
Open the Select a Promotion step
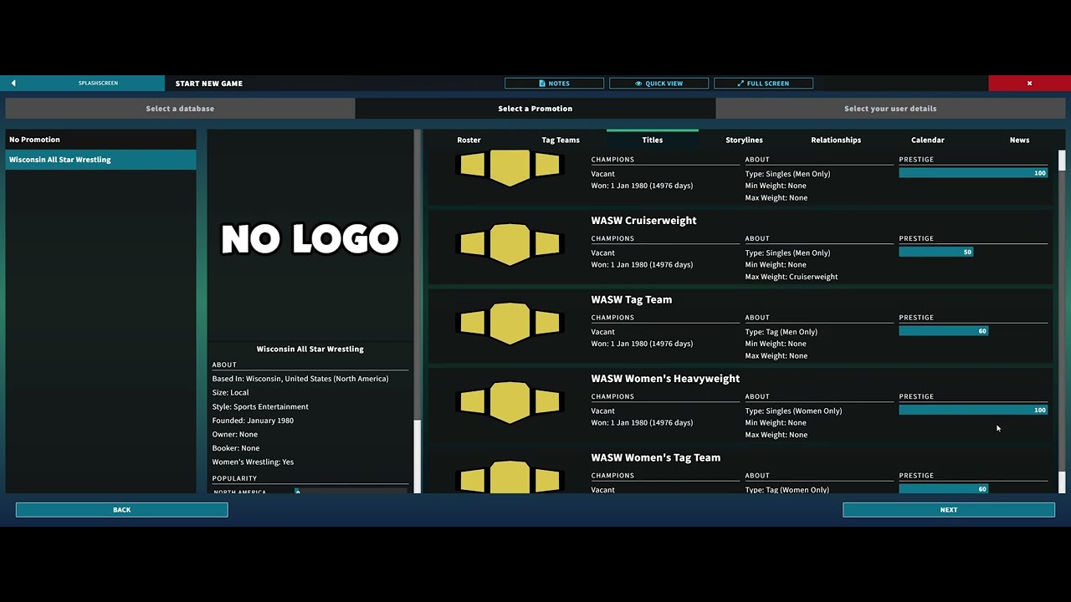point(535,109)
